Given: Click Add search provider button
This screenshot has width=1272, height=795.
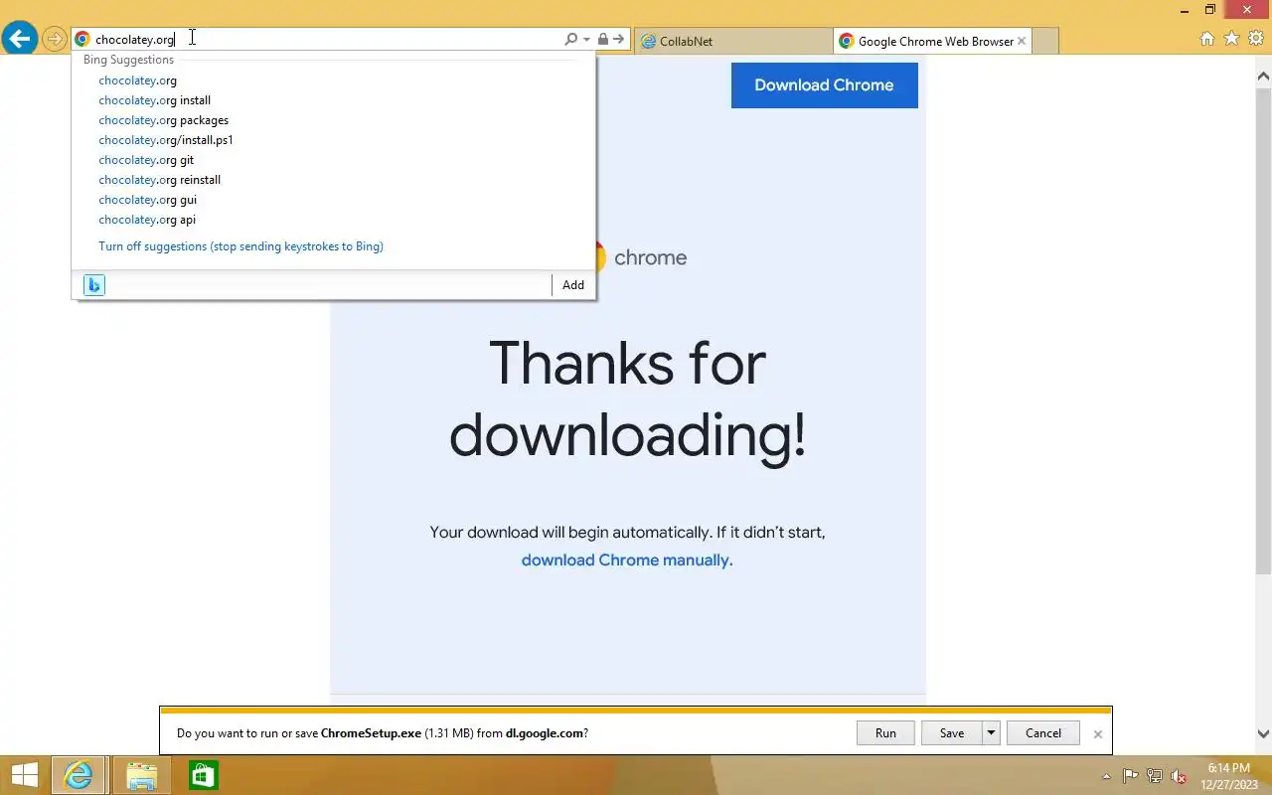Looking at the screenshot, I should coord(573,285).
